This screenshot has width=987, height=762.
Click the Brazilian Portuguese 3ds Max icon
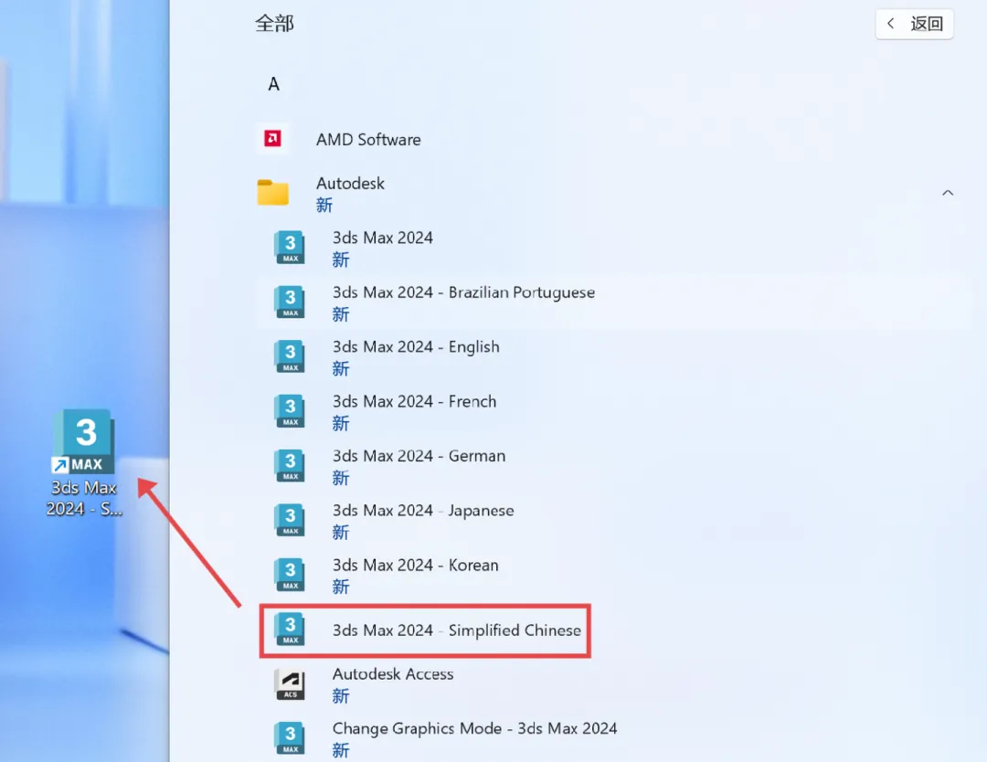pyautogui.click(x=290, y=302)
